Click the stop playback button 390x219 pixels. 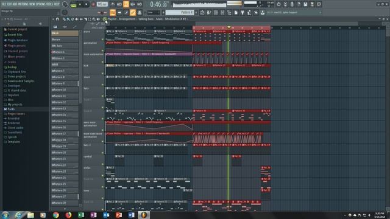pos(87,4)
